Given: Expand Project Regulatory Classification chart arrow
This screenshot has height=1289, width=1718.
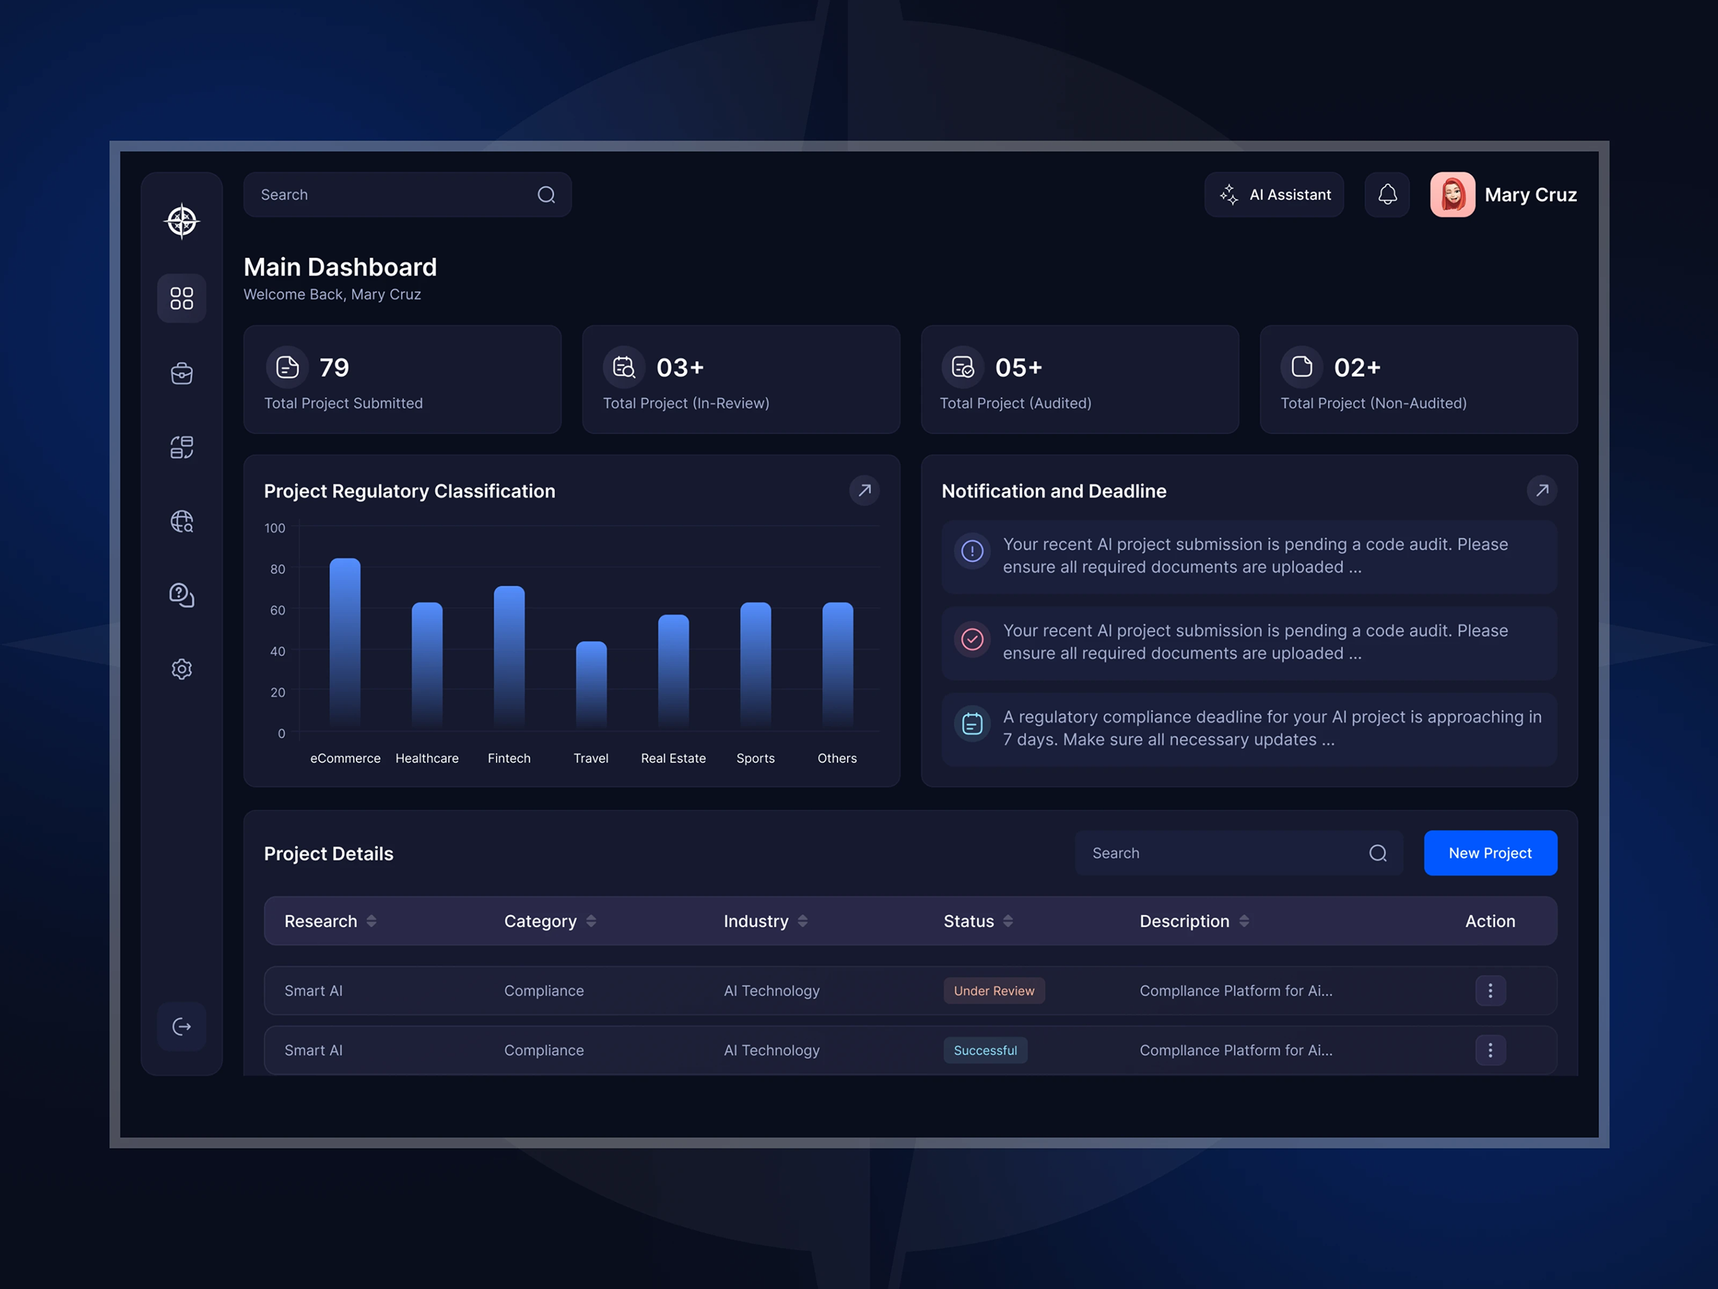Looking at the screenshot, I should 864,491.
